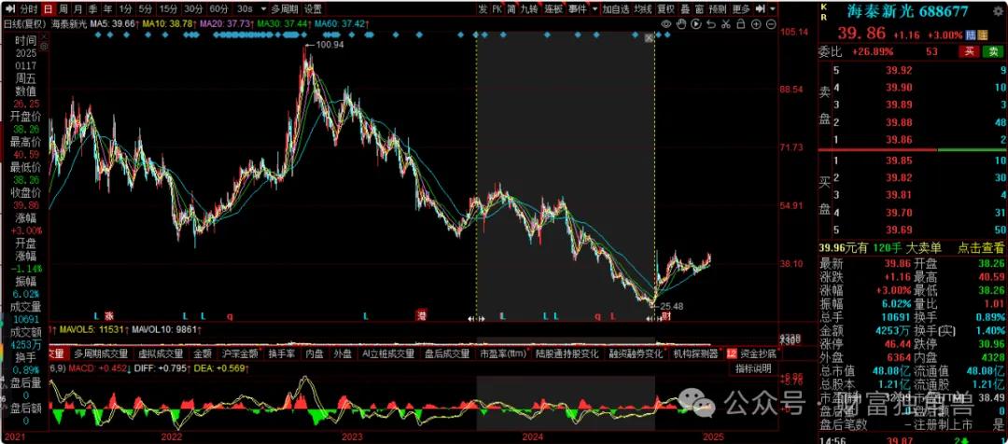
Task: Open 设置 chart settings
Action: click(x=313, y=9)
